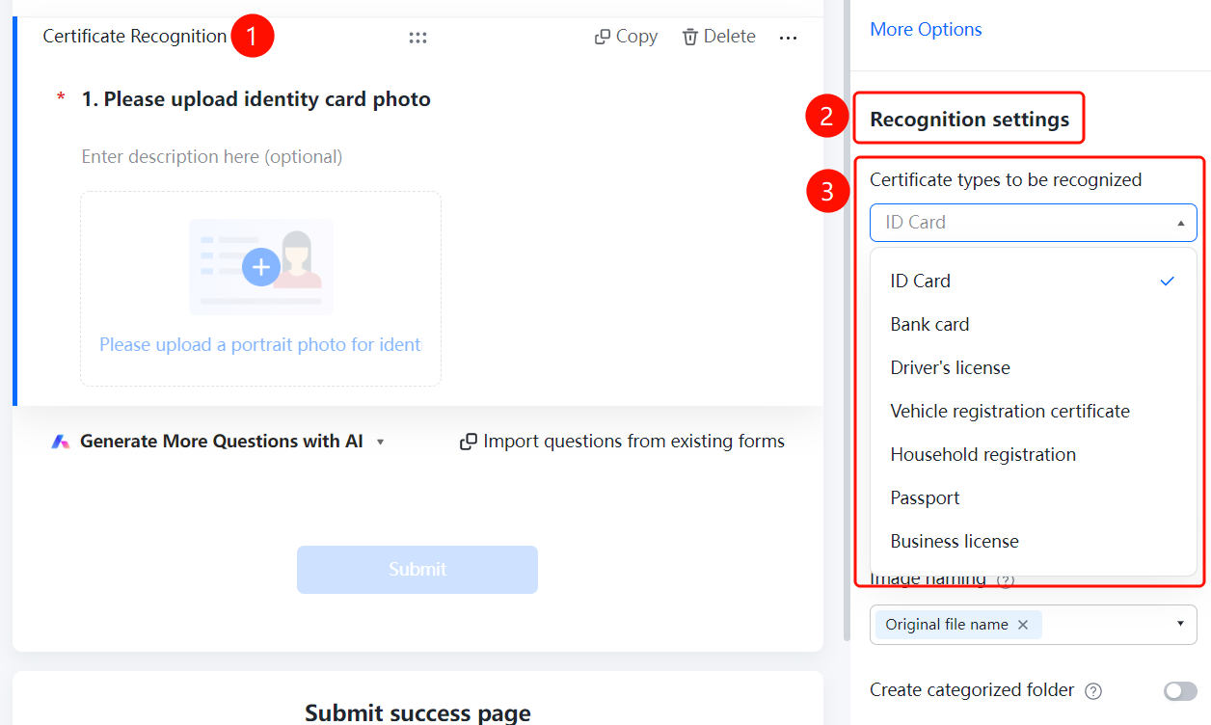The width and height of the screenshot is (1211, 725).
Task: Click the blue plus upload icon
Action: coord(260,267)
